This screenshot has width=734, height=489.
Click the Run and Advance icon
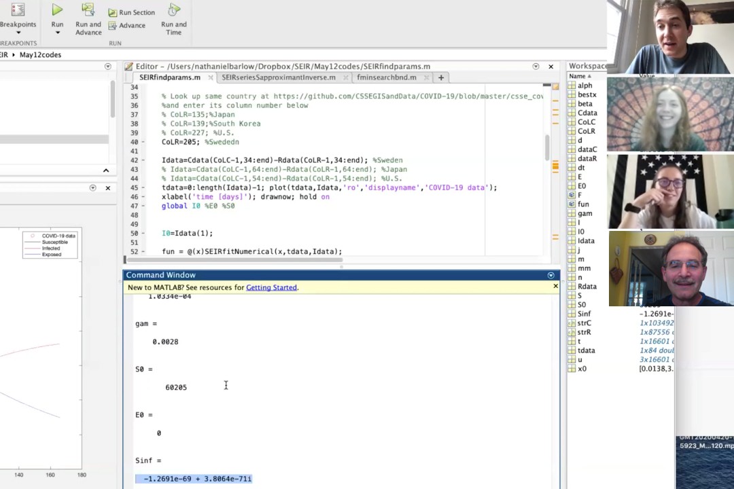pos(88,10)
